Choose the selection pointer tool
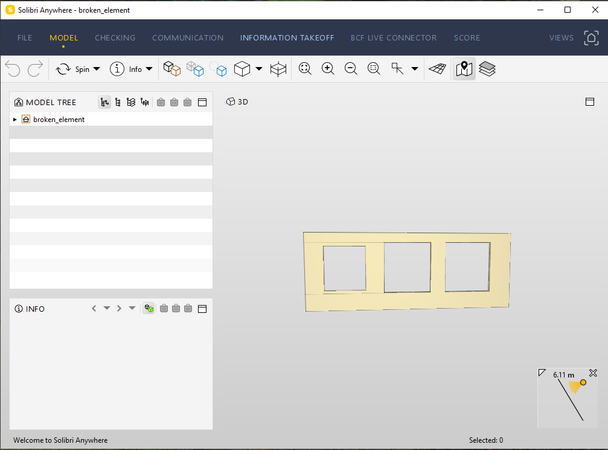Screen dimensions: 608x450 coord(397,69)
